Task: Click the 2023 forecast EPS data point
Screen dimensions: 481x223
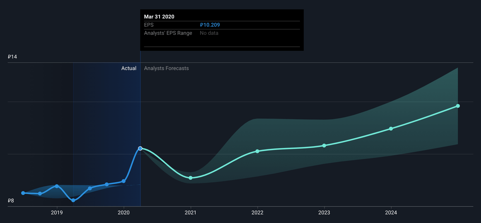Action: 324,145
